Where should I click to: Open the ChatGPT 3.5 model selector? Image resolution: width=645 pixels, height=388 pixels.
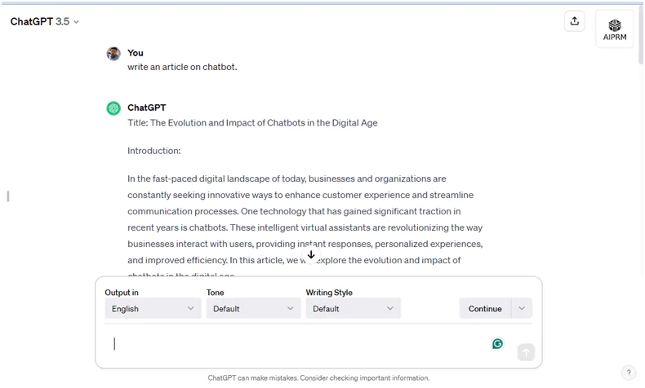(45, 22)
